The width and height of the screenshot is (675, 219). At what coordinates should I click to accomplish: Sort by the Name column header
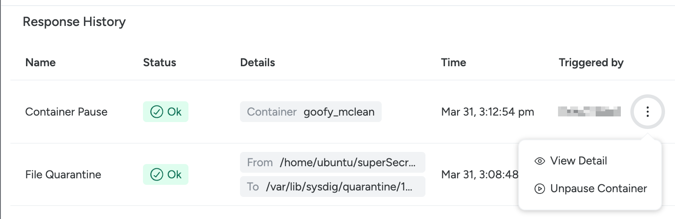40,62
